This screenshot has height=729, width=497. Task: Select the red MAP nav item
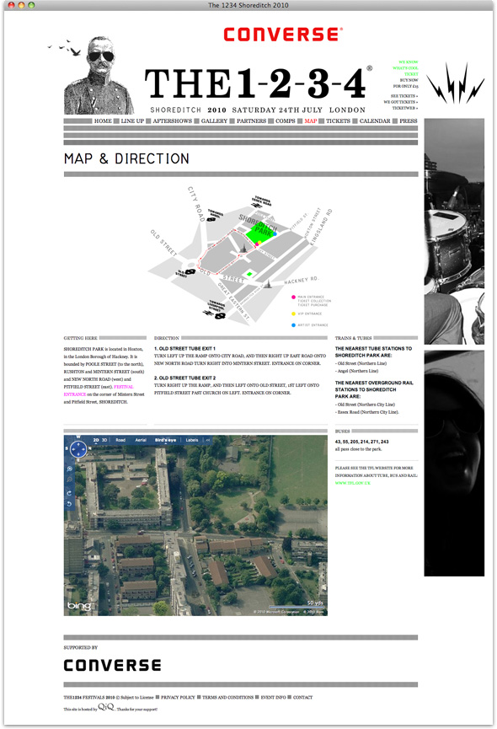310,121
